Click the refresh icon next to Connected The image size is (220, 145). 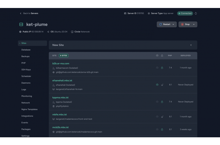point(196,13)
